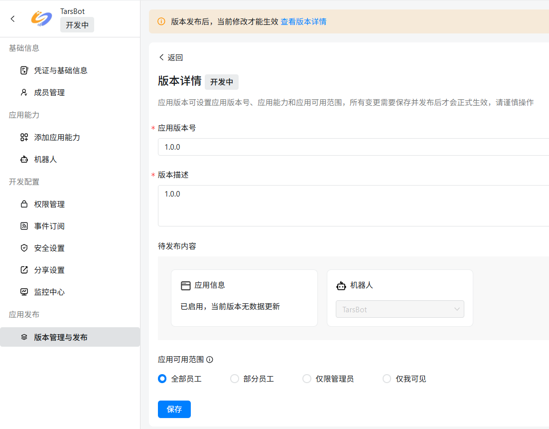
Task: Go to 监控中心 in the sidebar
Action: (49, 292)
